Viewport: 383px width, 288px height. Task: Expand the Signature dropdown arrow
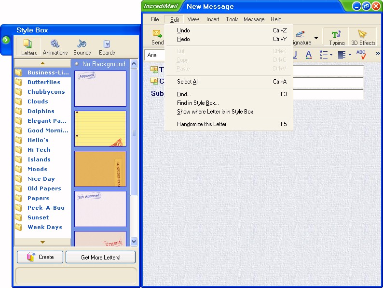click(316, 38)
